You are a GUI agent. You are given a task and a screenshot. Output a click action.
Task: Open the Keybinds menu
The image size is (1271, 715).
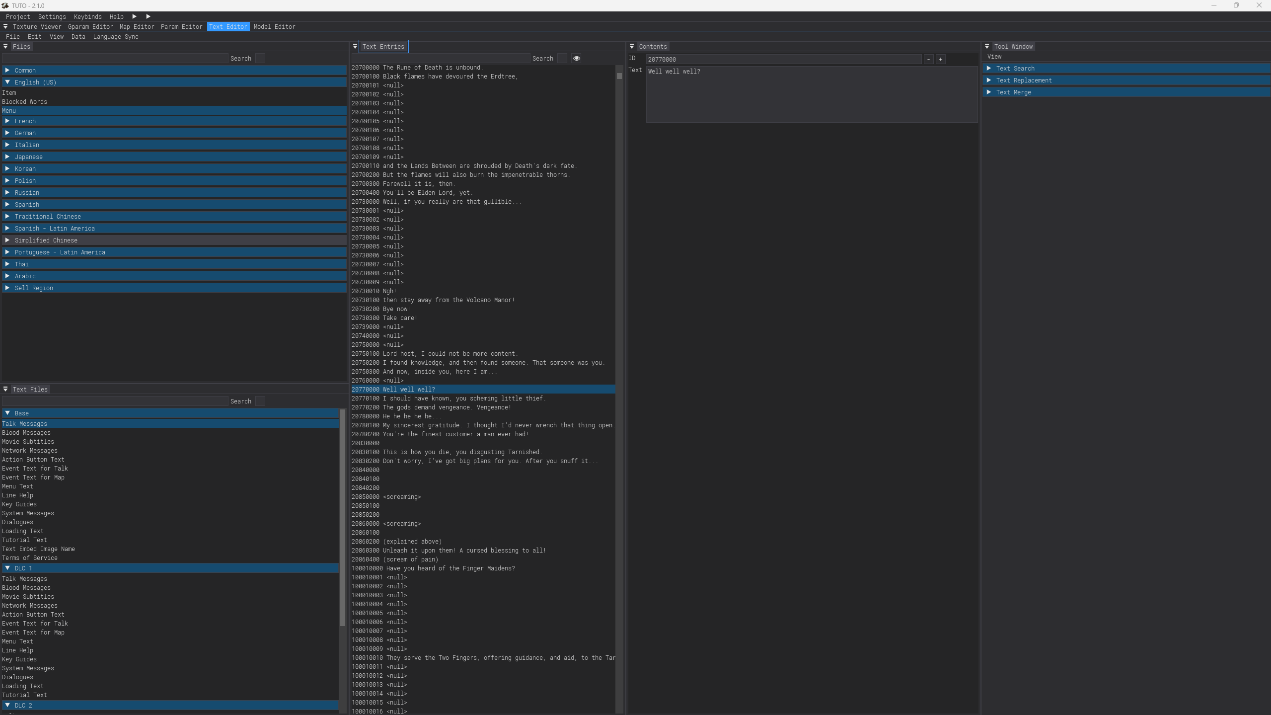(88, 16)
